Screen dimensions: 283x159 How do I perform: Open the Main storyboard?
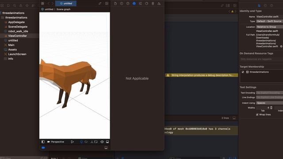pos(11,45)
